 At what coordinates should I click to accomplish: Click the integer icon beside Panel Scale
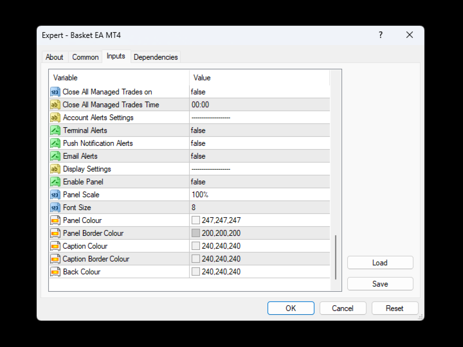click(55, 195)
